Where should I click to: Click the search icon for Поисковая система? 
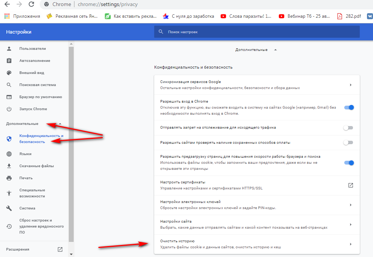coord(9,85)
